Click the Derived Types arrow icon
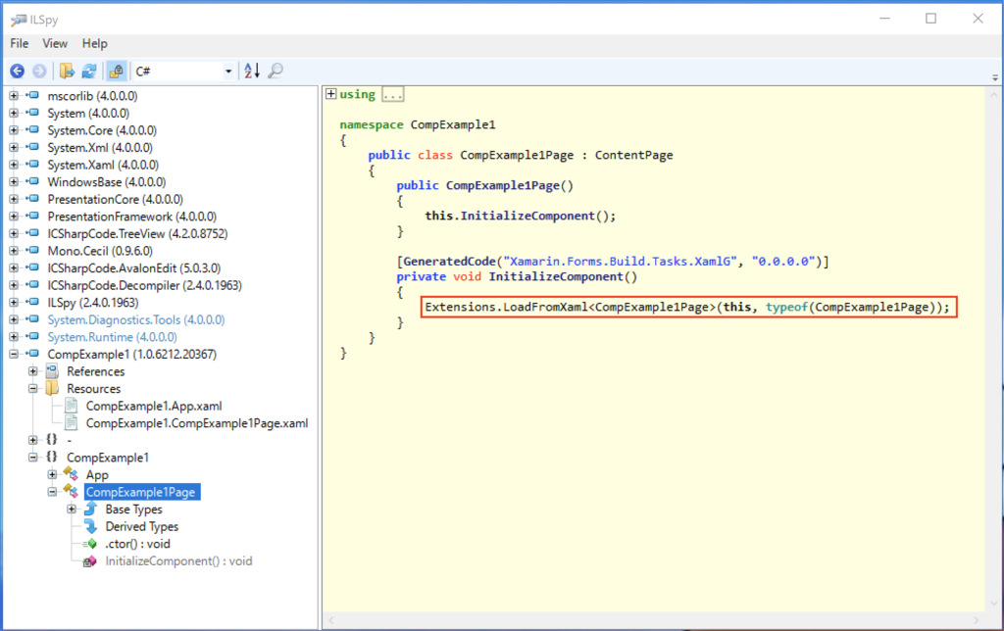1004x631 pixels. [91, 526]
